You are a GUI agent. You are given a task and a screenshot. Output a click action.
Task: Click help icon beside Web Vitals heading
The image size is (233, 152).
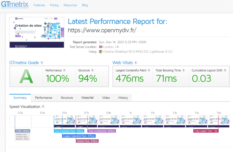click(136, 63)
